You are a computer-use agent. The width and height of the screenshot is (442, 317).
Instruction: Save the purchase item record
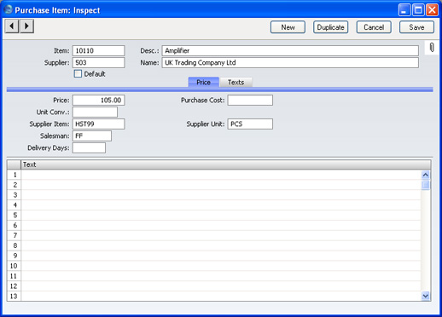416,27
